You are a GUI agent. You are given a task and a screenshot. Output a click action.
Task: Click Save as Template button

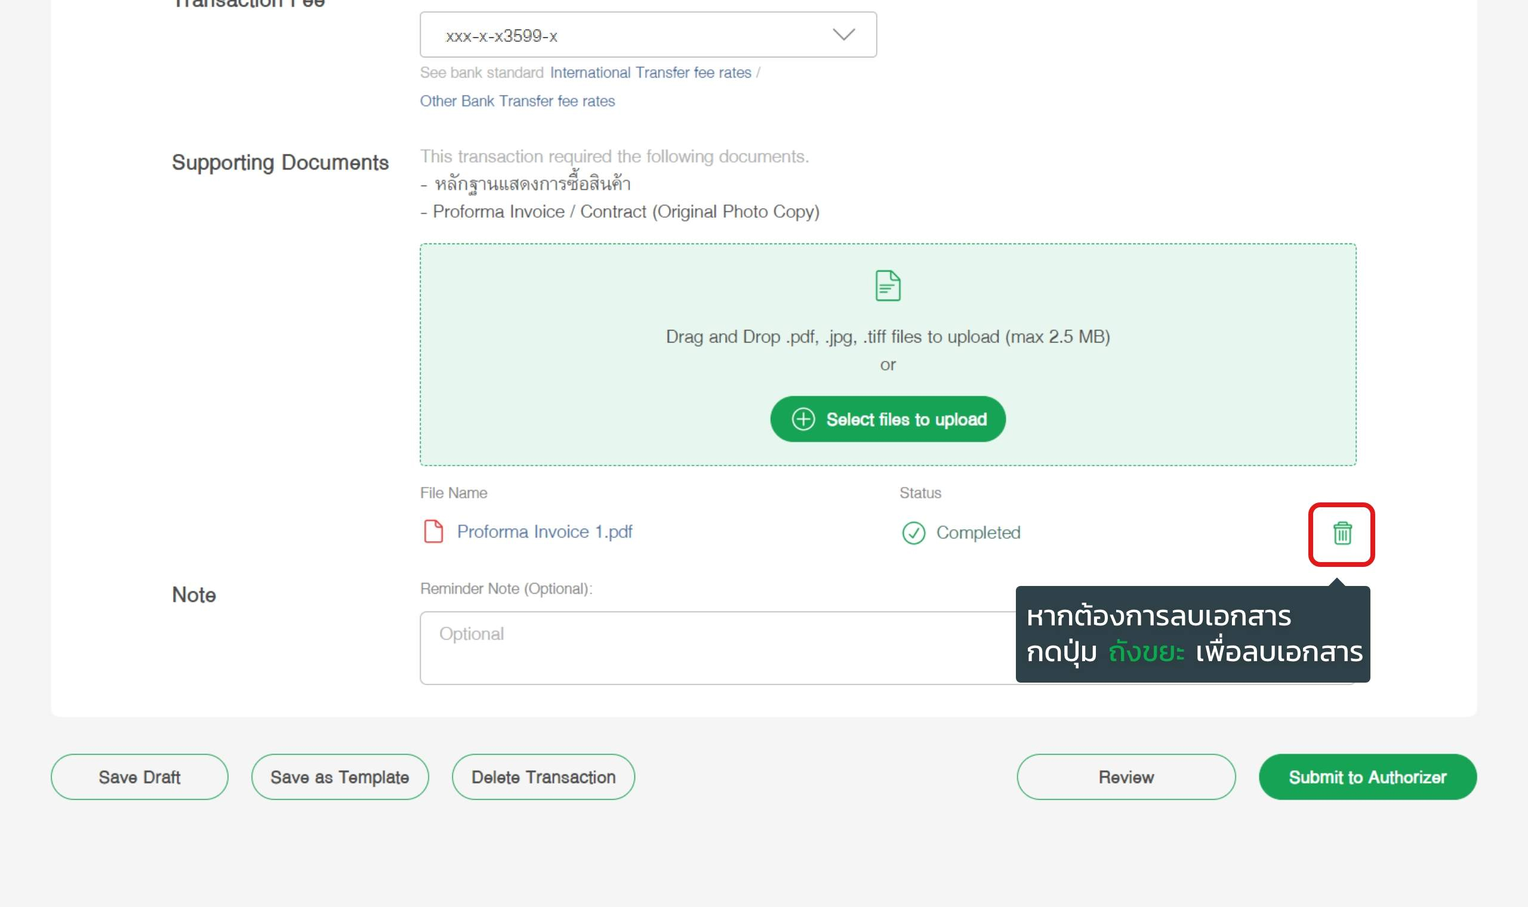click(x=340, y=777)
